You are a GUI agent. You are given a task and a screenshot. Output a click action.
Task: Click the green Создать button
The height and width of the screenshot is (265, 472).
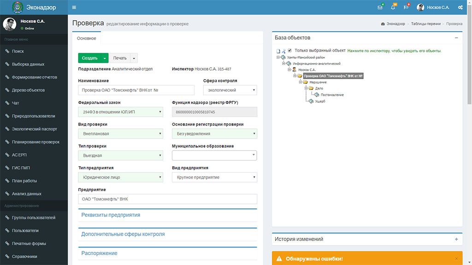point(89,58)
